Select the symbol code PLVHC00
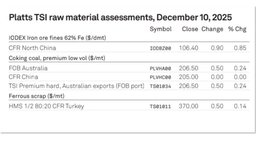 (x=160, y=77)
